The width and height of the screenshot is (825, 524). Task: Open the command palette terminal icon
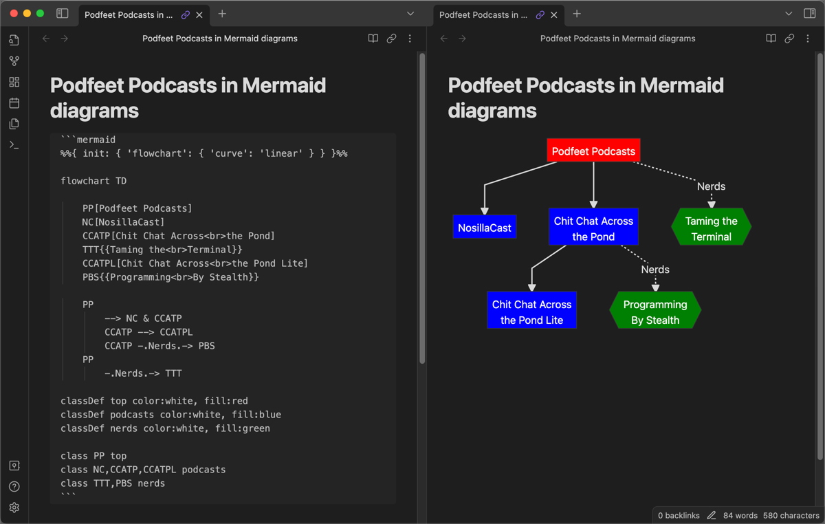pyautogui.click(x=14, y=145)
